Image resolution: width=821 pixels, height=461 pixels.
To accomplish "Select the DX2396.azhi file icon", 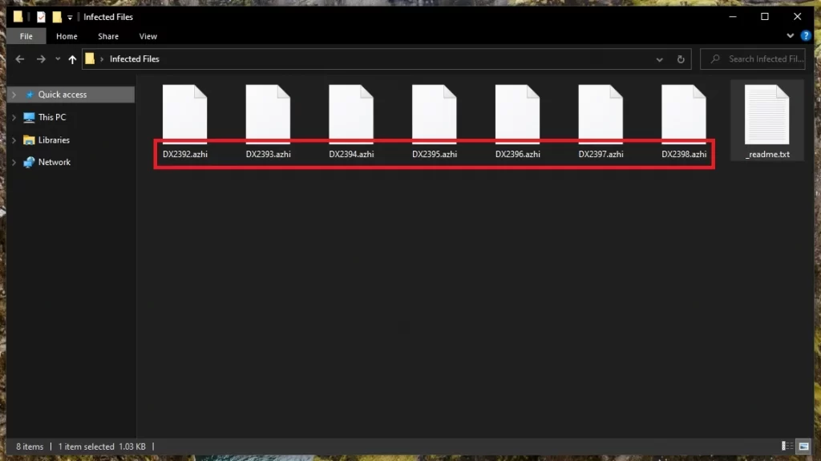I will pos(517,114).
